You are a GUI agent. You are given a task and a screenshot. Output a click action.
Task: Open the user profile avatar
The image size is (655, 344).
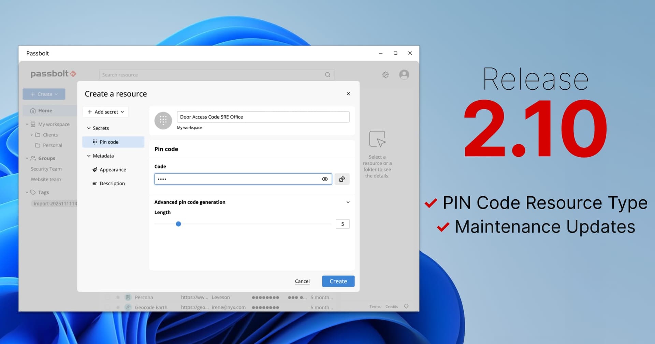click(404, 75)
